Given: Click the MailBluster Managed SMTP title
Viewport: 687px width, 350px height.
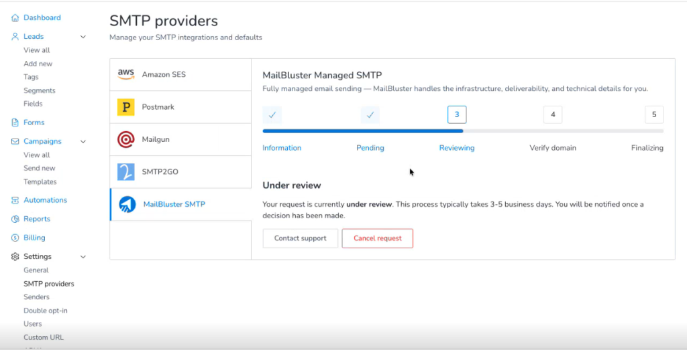Looking at the screenshot, I should tap(322, 75).
